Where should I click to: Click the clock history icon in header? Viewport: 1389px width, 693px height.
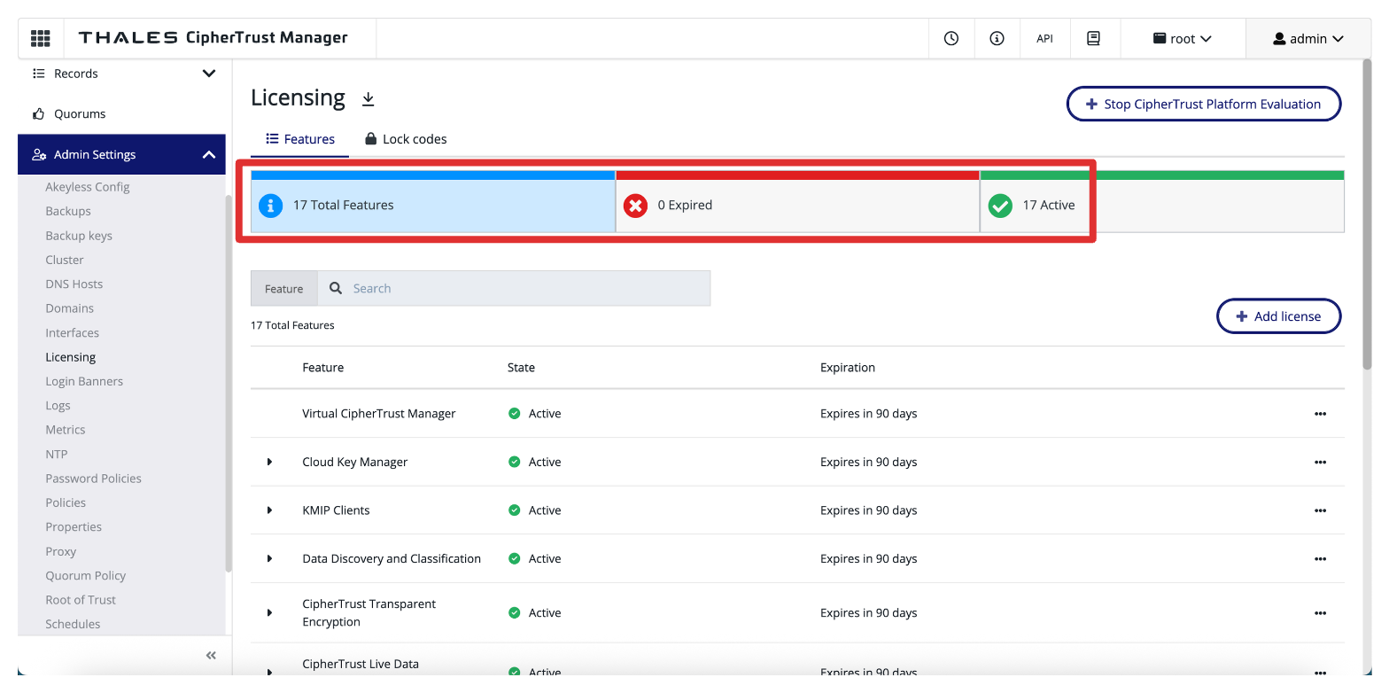pyautogui.click(x=951, y=38)
